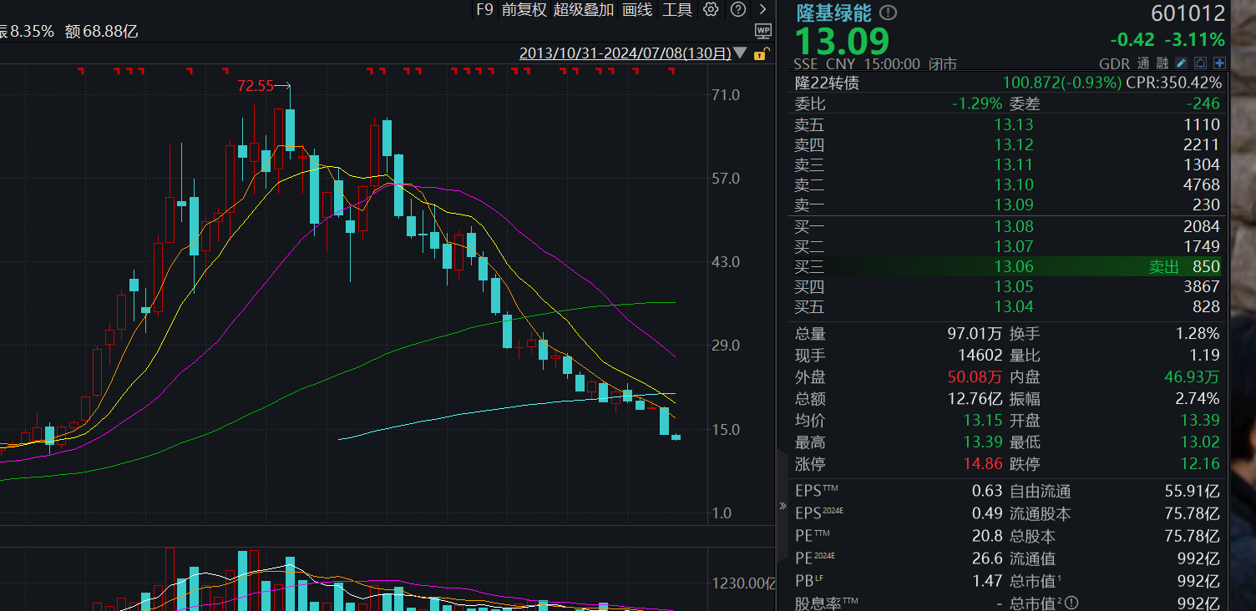Open 超级叠加 overlay menu
The height and width of the screenshot is (611, 1256).
coord(584,9)
